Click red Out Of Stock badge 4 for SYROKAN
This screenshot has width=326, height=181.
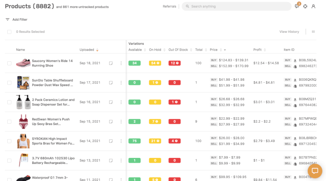pyautogui.click(x=174, y=141)
